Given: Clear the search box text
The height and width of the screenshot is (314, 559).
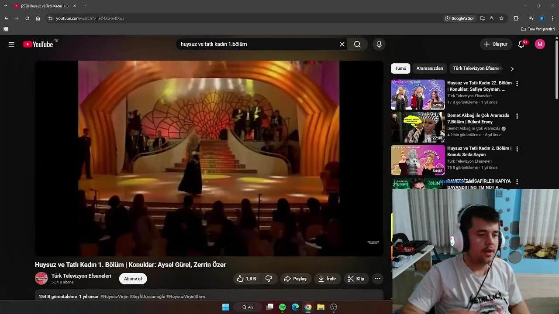Looking at the screenshot, I should tap(342, 44).
